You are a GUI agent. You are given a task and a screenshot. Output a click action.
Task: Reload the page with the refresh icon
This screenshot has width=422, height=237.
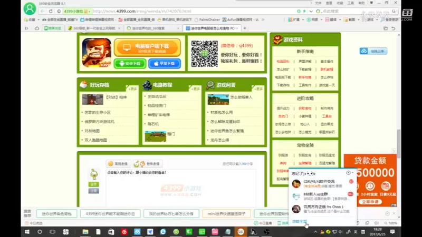(51, 11)
